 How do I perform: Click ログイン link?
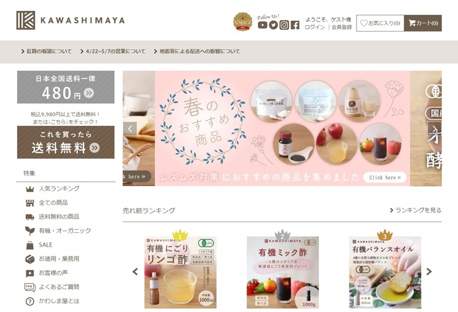pos(314,27)
